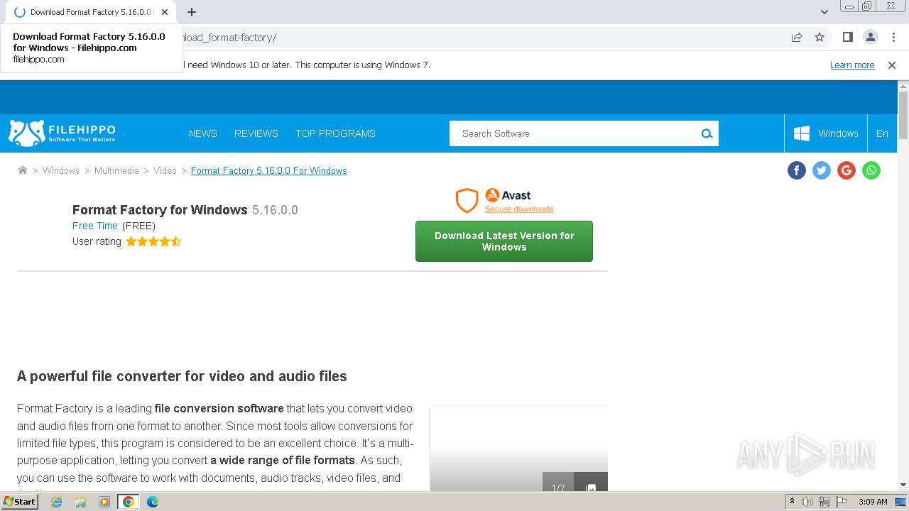The image size is (909, 511).
Task: Go to Multimedia breadcrumb link
Action: (x=116, y=170)
